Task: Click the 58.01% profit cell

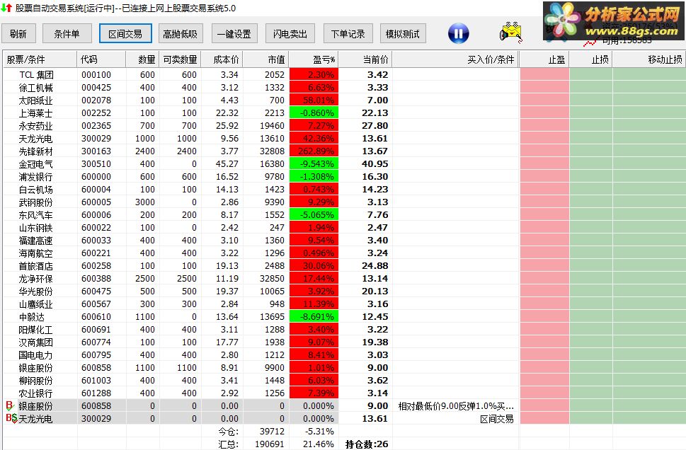Action: click(x=314, y=100)
